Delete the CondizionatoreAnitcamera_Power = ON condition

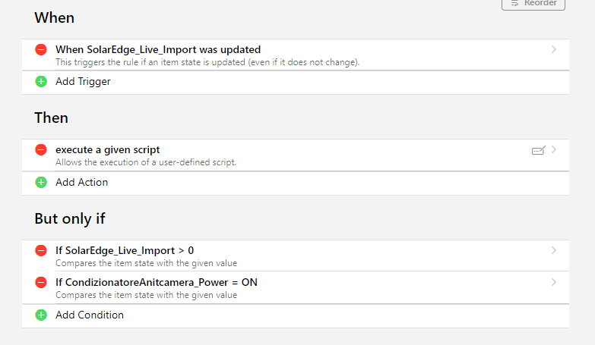pos(41,282)
